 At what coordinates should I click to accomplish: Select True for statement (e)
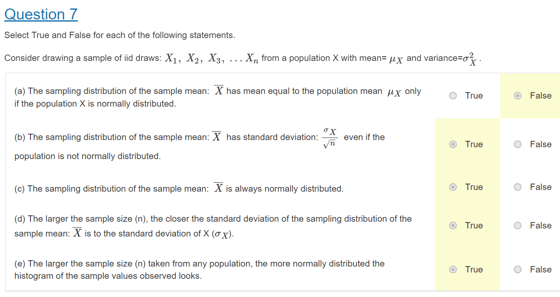pyautogui.click(x=453, y=269)
